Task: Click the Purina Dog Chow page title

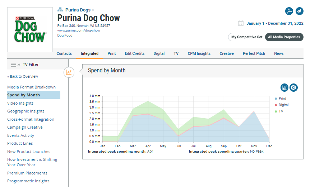Action: tap(89, 18)
